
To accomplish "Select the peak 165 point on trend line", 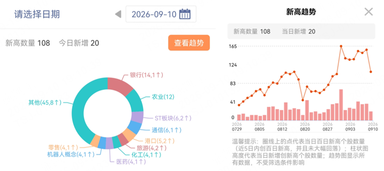I will (341, 46).
